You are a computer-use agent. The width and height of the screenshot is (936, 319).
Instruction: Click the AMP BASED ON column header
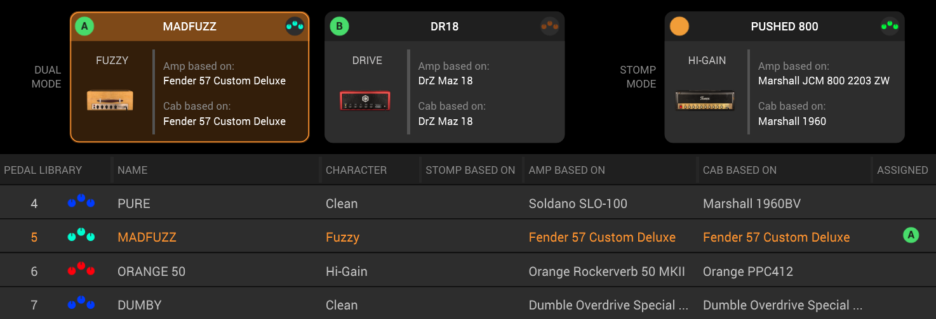tap(566, 170)
